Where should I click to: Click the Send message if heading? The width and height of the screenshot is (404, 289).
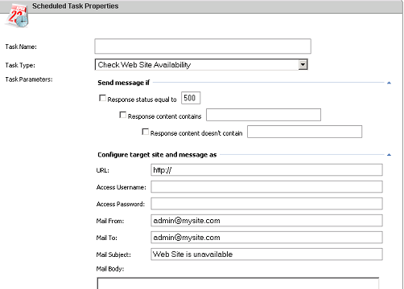tap(123, 83)
